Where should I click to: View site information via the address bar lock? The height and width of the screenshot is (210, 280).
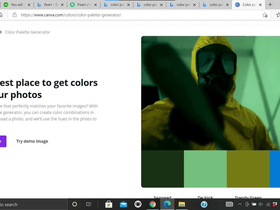pyautogui.click(x=15, y=15)
